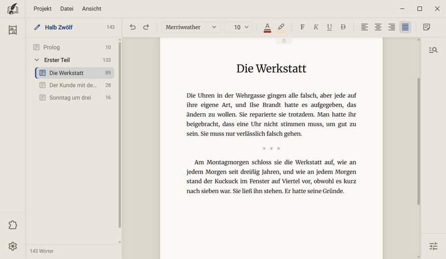
Task: Maximize the window
Action: (x=420, y=9)
